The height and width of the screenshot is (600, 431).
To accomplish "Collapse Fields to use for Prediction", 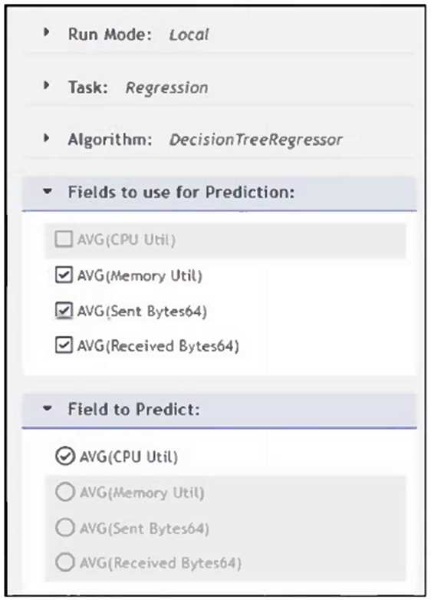I will pos(48,191).
